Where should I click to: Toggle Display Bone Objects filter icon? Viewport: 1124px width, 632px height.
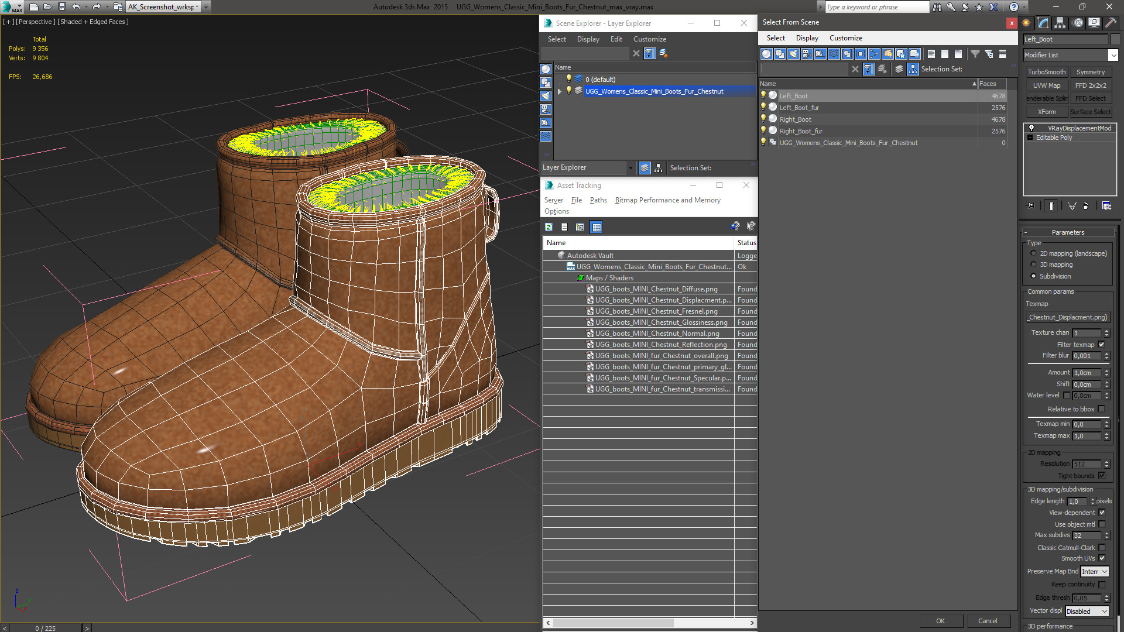click(x=874, y=54)
